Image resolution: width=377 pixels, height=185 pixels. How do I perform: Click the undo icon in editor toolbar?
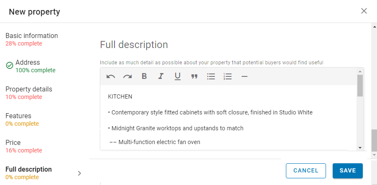click(111, 76)
